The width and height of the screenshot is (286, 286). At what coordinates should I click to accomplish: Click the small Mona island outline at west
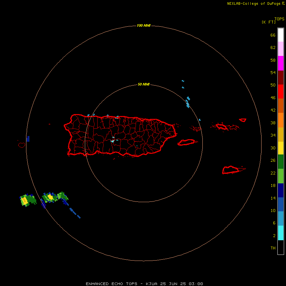coord(22,145)
